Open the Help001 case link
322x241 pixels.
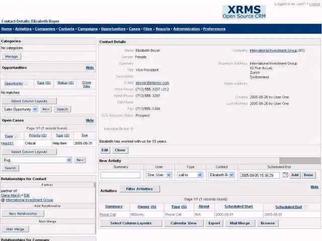click(7, 143)
